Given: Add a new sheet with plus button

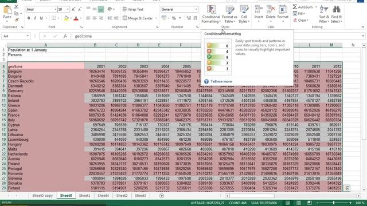Looking at the screenshot, I should [162, 196].
